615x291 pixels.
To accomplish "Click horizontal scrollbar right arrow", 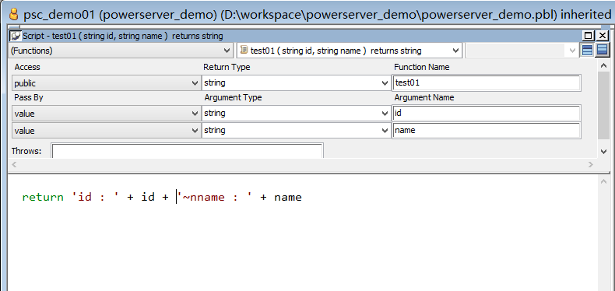I will pos(591,165).
